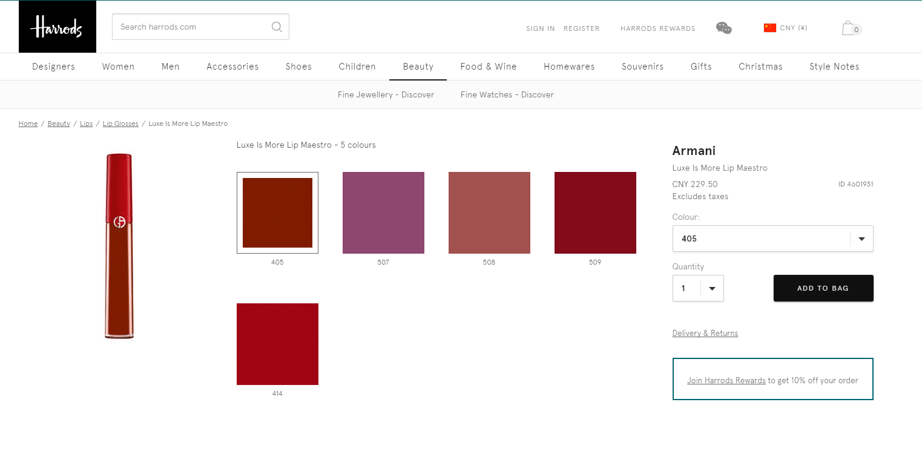Open the Christmas menu
The image size is (922, 471).
(760, 67)
